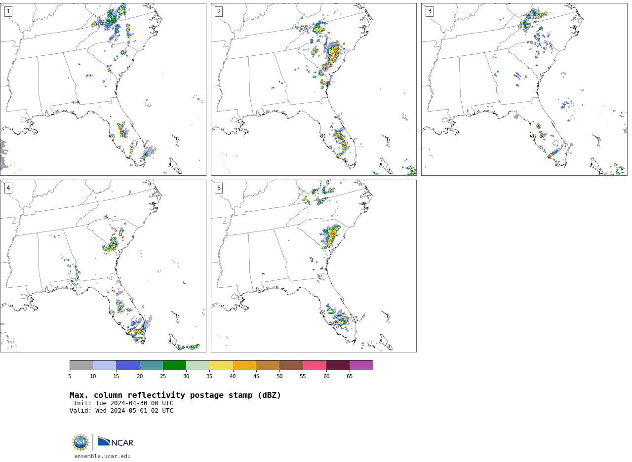Open ensemble member 2 reflectivity map
Screen dimensions: 632x462
314,89
